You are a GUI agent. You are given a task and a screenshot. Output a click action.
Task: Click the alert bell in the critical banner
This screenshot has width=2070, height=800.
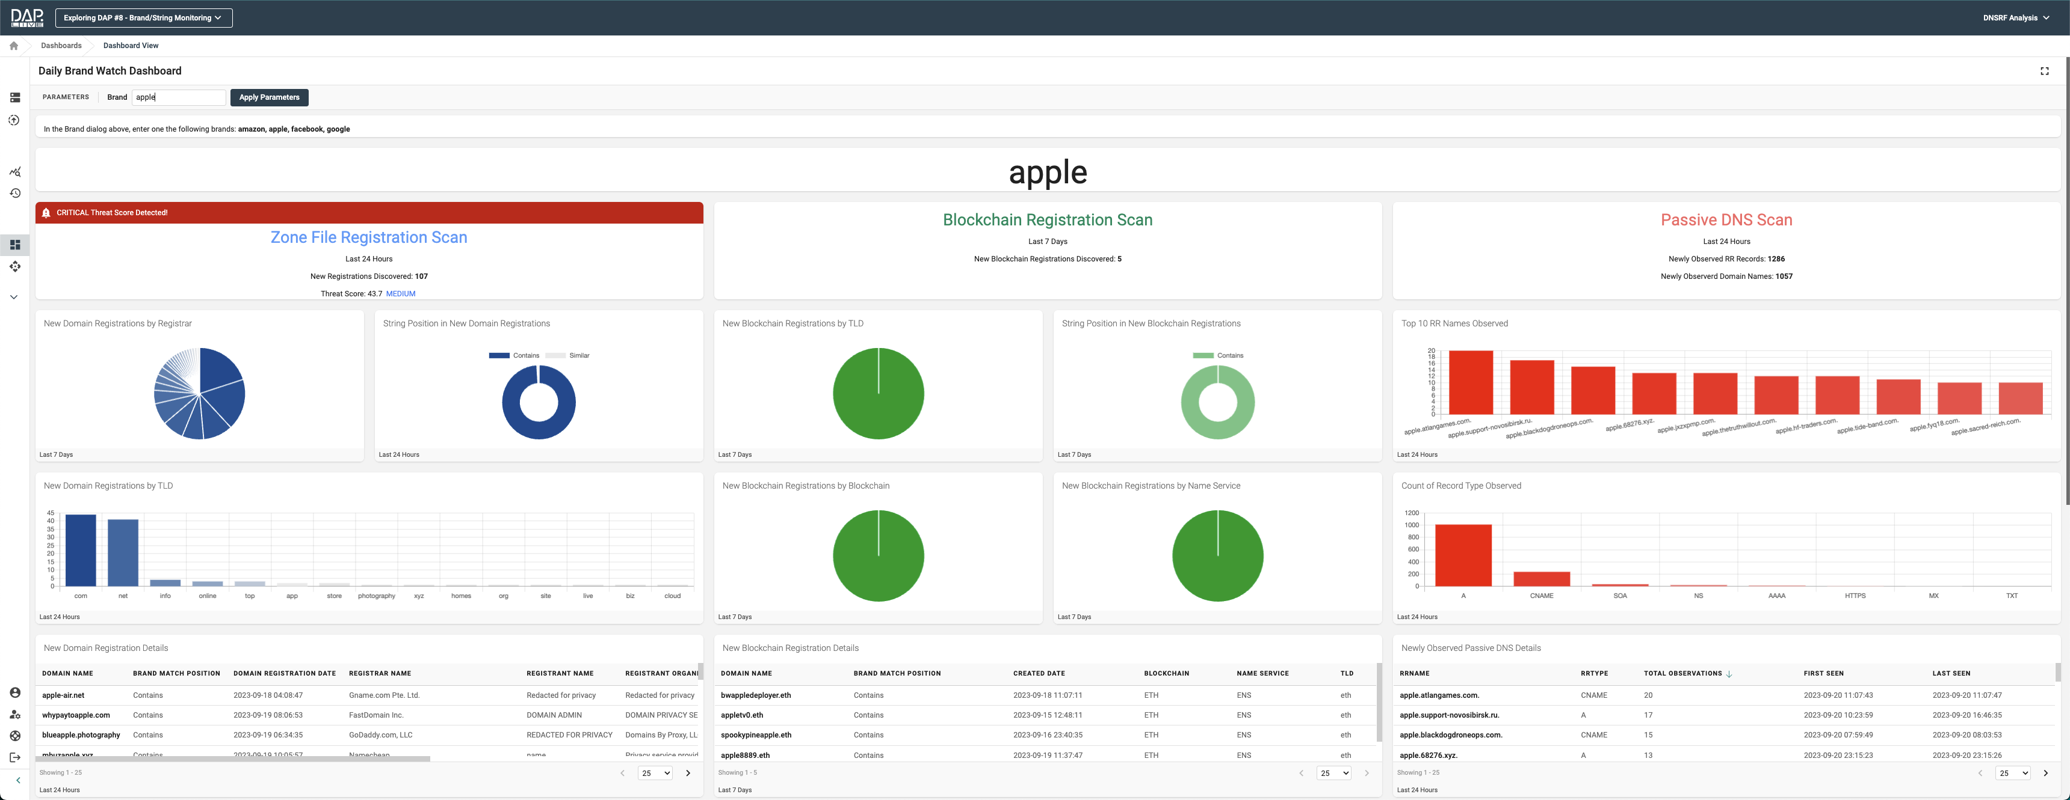(x=46, y=213)
